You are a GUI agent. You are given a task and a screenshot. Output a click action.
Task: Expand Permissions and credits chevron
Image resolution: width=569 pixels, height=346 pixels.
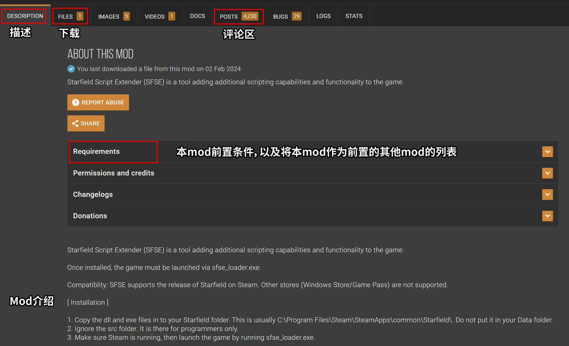(x=547, y=173)
